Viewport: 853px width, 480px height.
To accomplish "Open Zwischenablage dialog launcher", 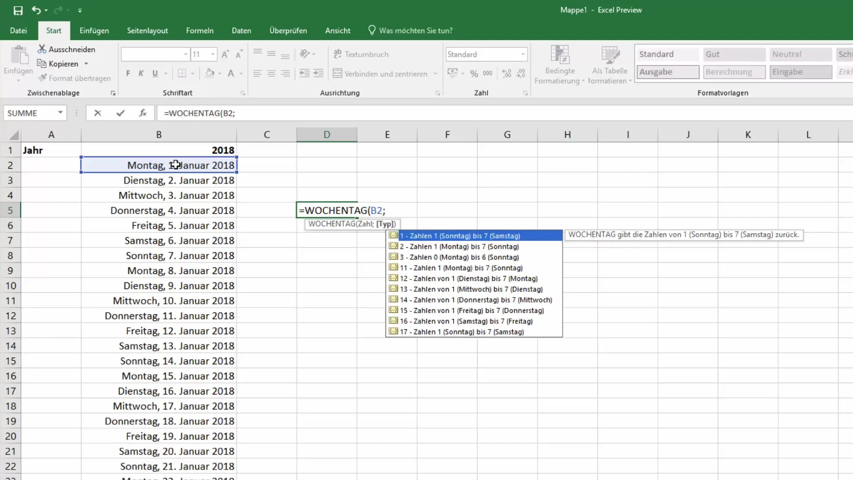I will pyautogui.click(x=113, y=93).
